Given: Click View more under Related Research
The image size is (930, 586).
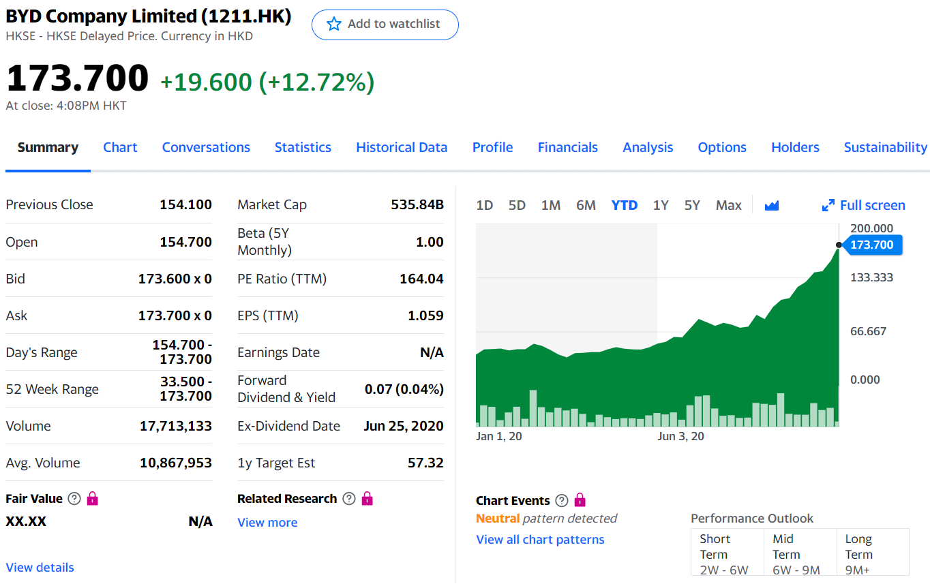Looking at the screenshot, I should coord(267,523).
